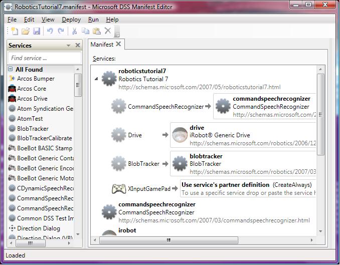Image resolution: width=340 pixels, height=265 pixels.
Task: Click the BlobTracker partner gear icon
Action: coord(119,164)
